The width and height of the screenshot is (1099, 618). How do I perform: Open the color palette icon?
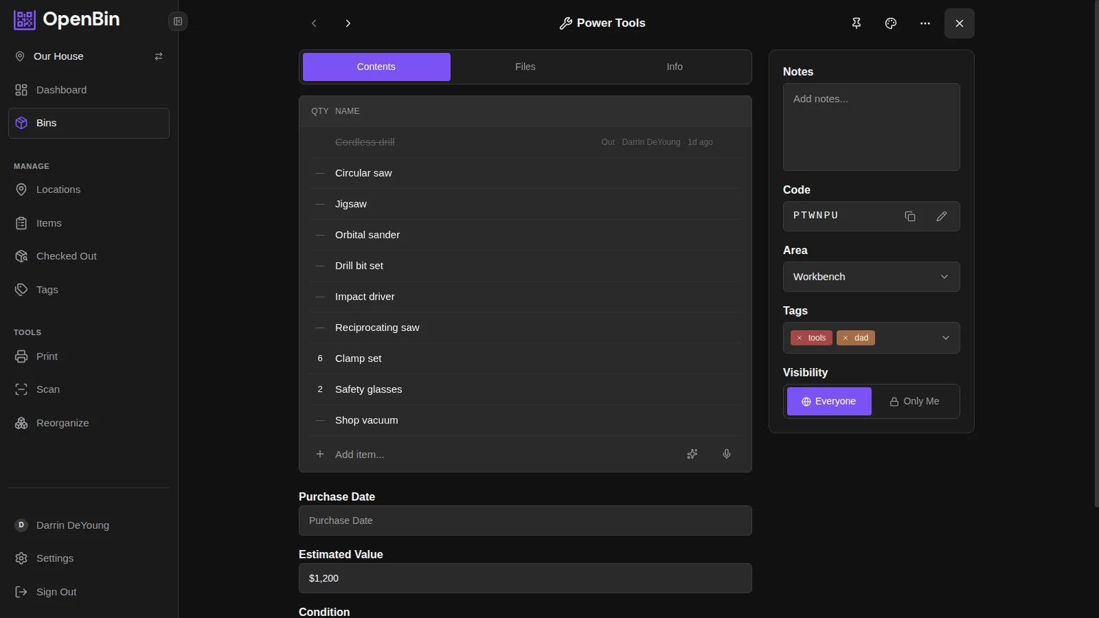(891, 23)
